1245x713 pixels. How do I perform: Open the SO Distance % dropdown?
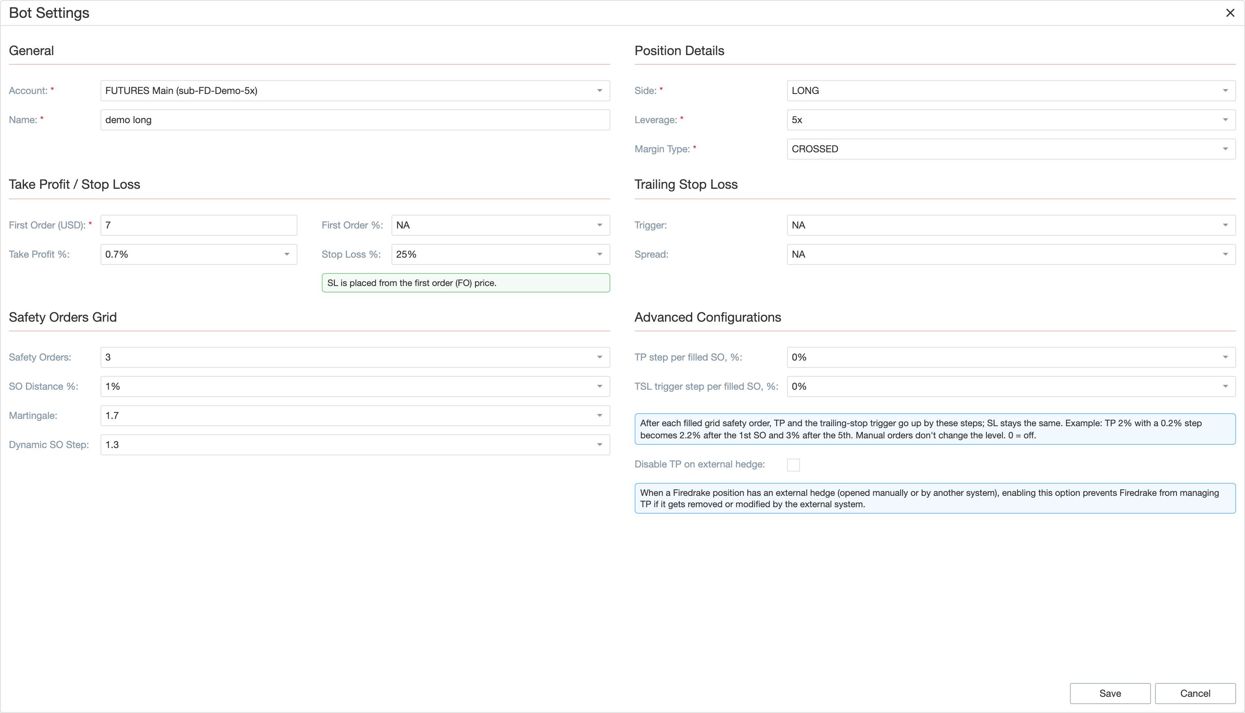355,386
